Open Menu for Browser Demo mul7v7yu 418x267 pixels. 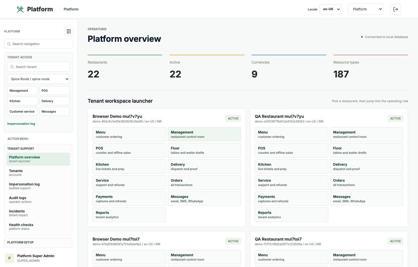(x=129, y=134)
